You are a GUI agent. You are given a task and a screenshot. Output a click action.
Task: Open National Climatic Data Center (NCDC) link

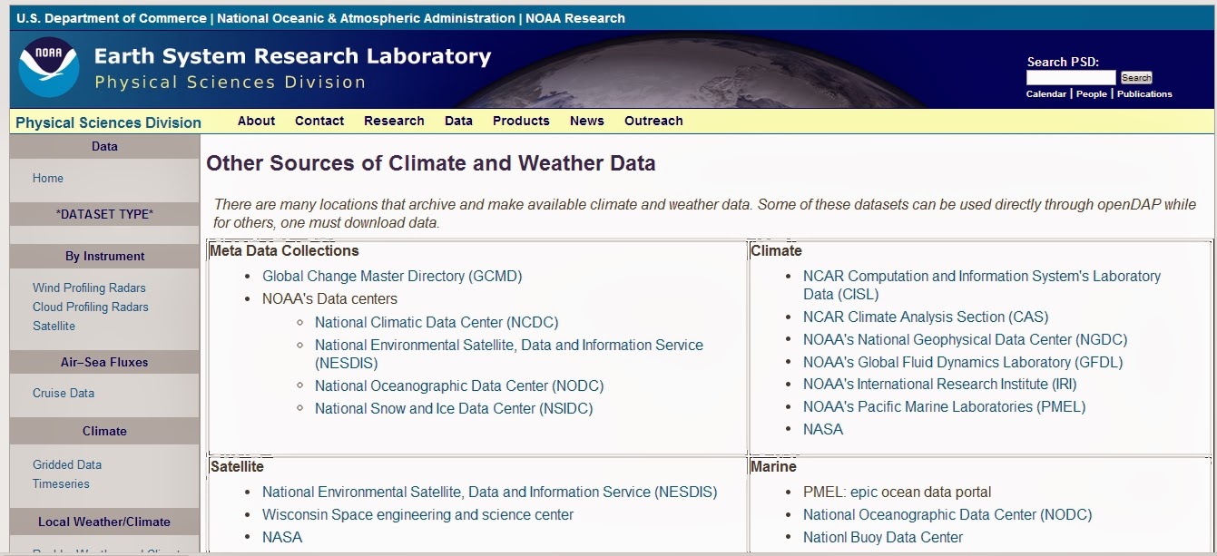tap(437, 323)
